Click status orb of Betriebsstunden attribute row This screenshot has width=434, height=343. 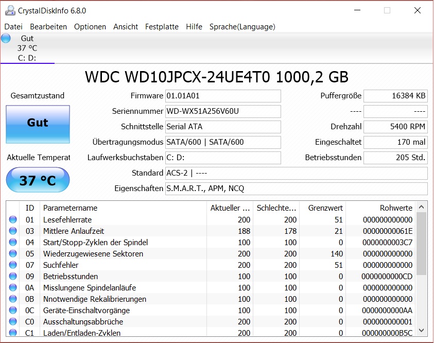[13, 276]
